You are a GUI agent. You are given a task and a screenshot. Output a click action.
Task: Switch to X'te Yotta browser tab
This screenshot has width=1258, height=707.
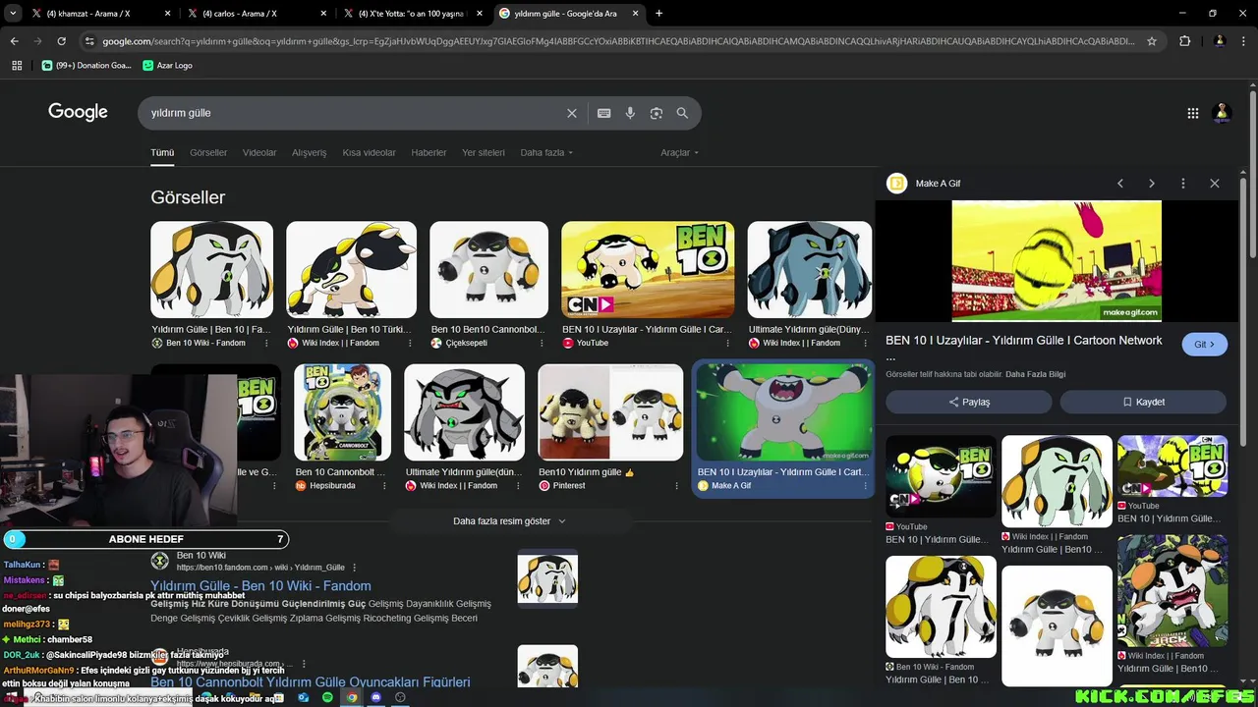tap(411, 14)
